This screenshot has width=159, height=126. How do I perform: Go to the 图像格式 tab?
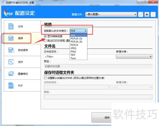22,74
